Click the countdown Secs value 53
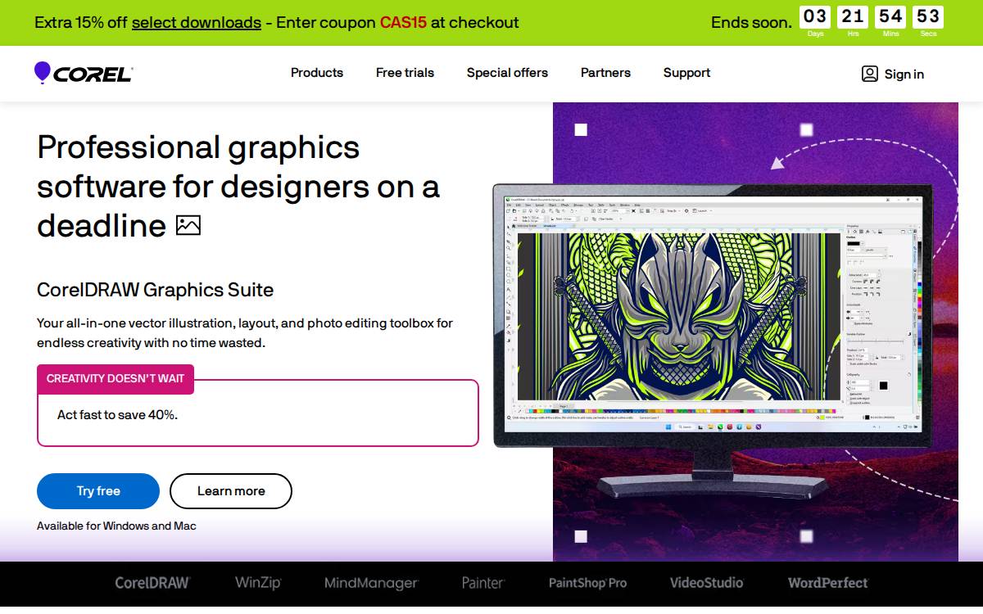Screen dimensions: 983x614 click(x=928, y=16)
